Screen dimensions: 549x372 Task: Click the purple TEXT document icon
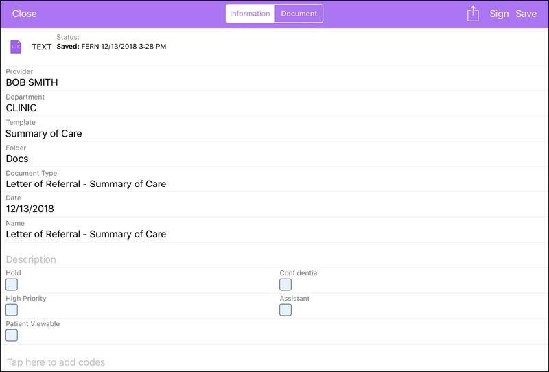(16, 47)
